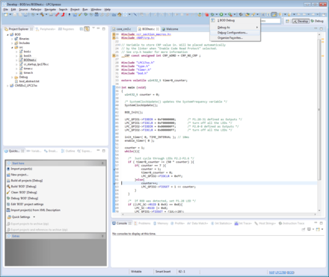Select Import project(s) in Quickstart panel
Image resolution: width=329 pixels, height=277 pixels.
coord(22,169)
